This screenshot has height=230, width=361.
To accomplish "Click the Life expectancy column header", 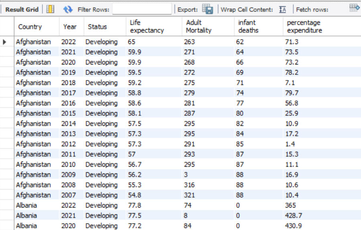I will pyautogui.click(x=147, y=26).
